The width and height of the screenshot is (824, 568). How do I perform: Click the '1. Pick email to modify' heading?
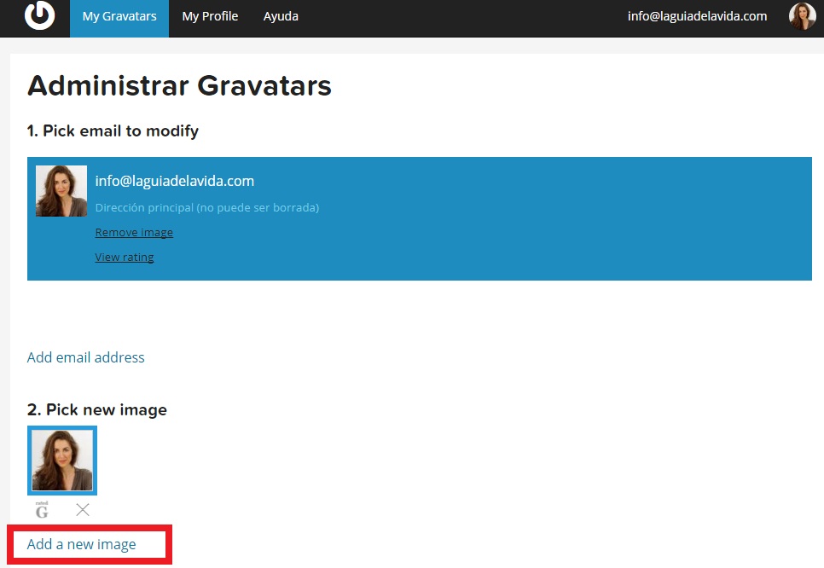[x=113, y=131]
